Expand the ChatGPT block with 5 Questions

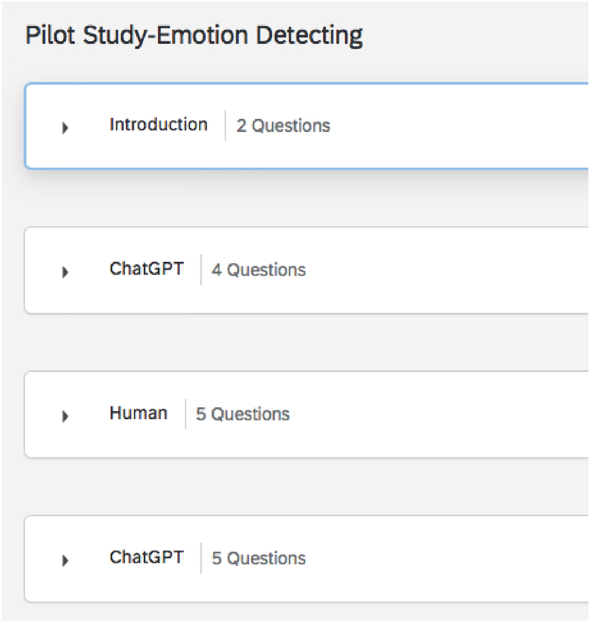65,560
